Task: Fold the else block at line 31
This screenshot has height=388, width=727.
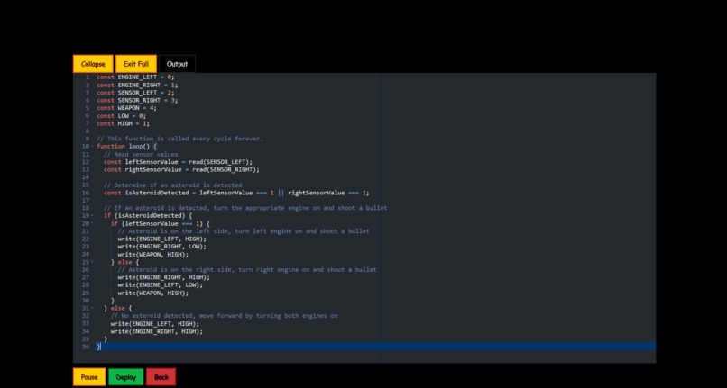Action: point(92,309)
